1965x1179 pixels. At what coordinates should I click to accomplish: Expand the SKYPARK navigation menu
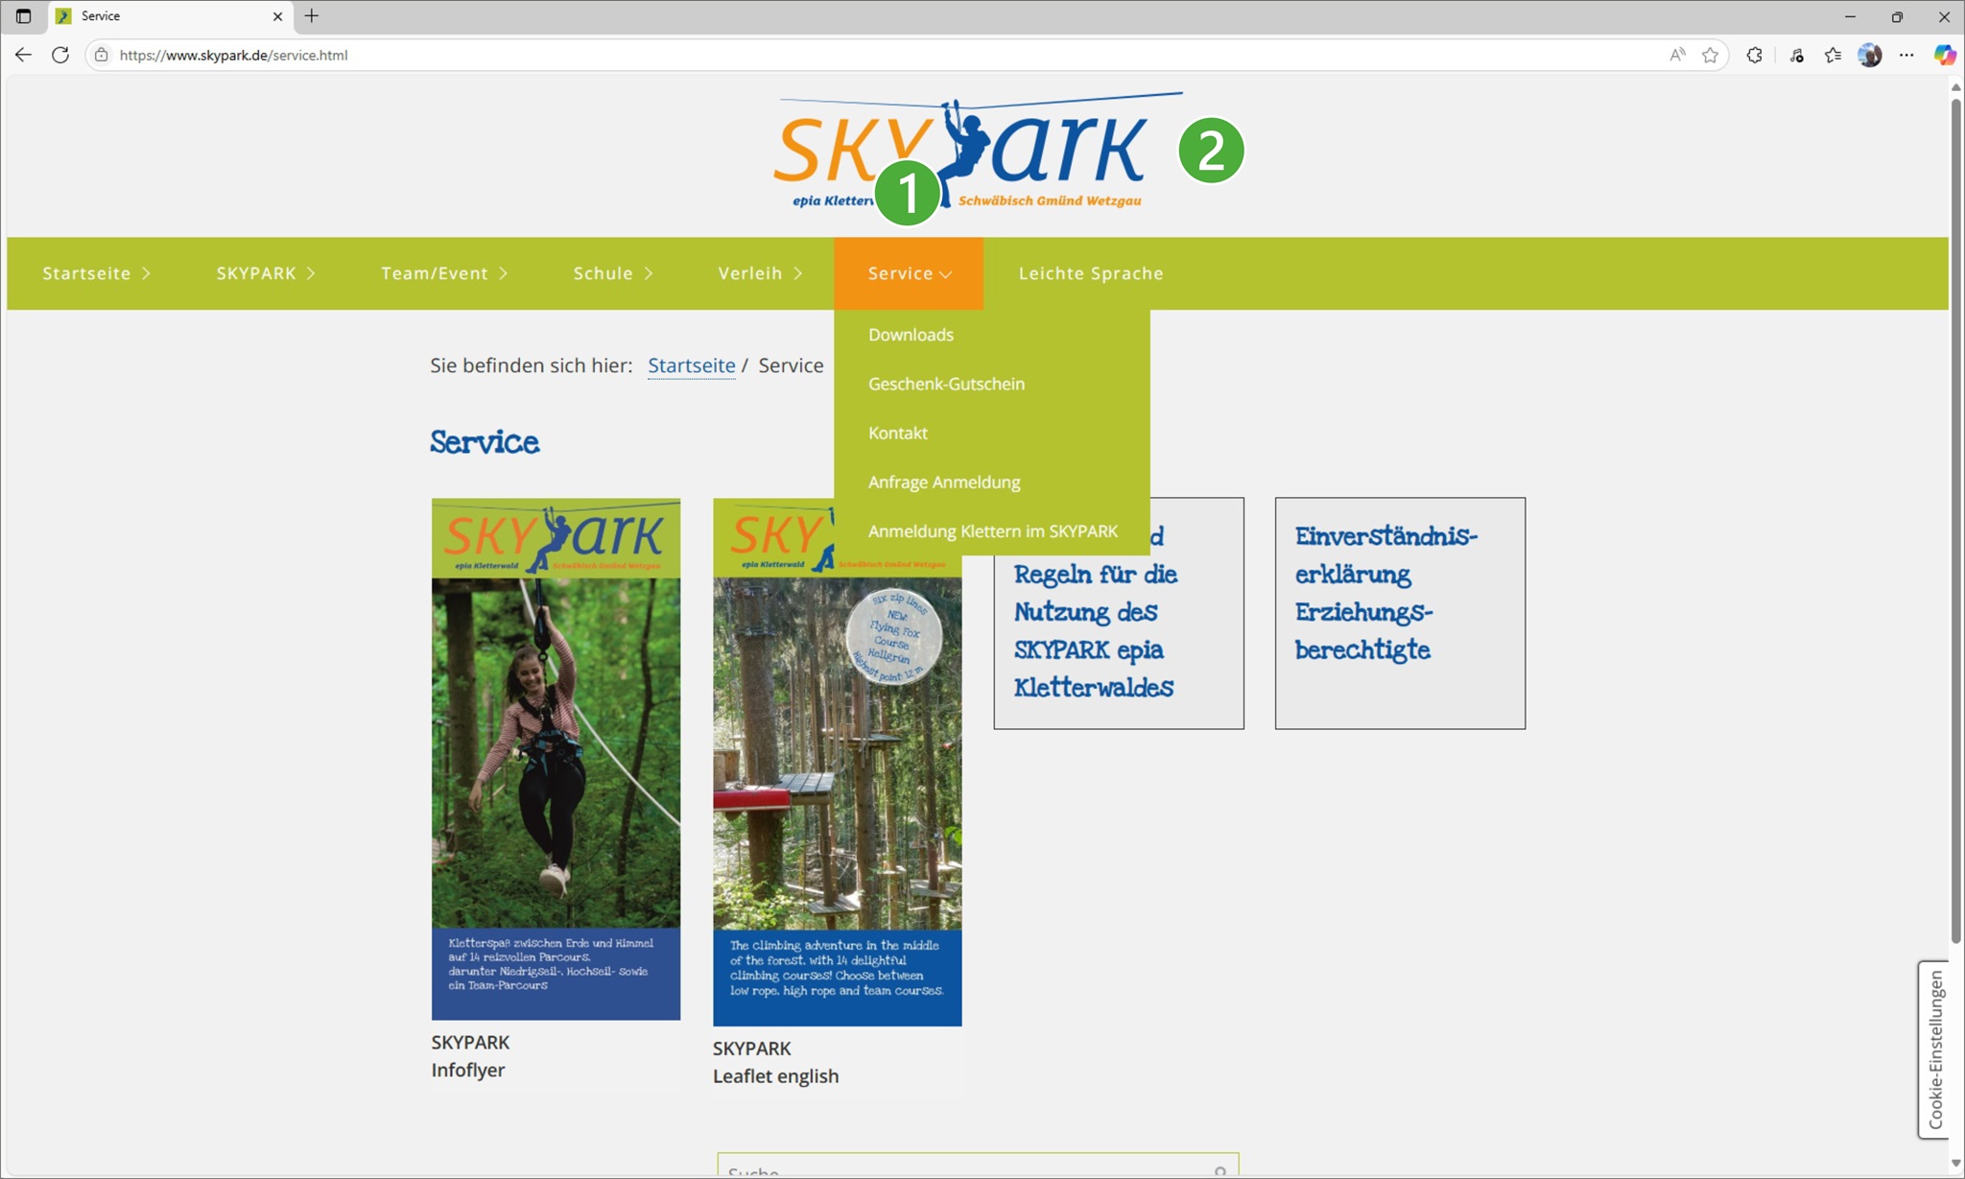click(265, 273)
